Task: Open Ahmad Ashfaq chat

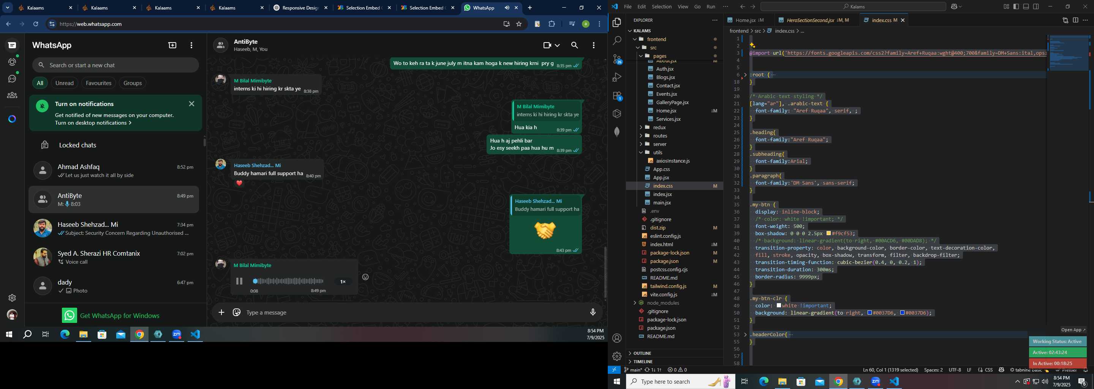Action: click(114, 171)
